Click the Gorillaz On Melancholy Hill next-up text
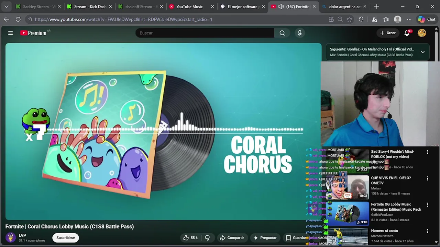Viewport: 440px width, 247px height. click(x=372, y=49)
